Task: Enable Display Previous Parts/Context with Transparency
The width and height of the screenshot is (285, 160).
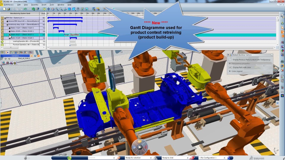Action: point(230,60)
